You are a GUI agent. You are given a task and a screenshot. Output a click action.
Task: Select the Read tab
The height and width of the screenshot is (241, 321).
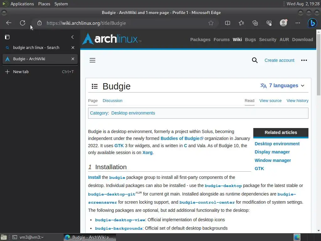pos(249,101)
